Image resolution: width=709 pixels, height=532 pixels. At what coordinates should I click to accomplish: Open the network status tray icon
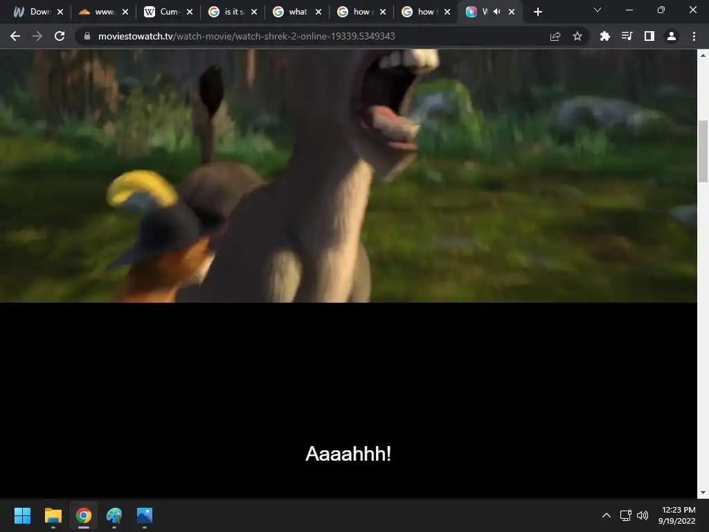625,515
